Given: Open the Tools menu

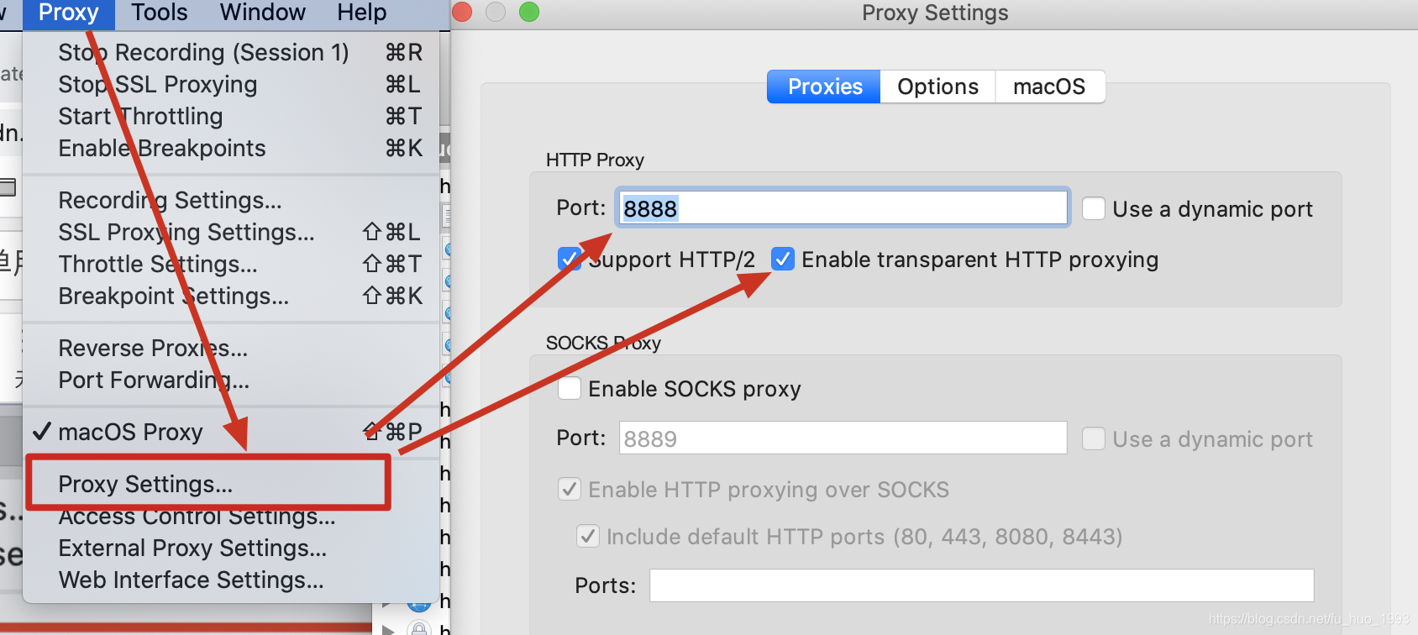Looking at the screenshot, I should click(159, 13).
